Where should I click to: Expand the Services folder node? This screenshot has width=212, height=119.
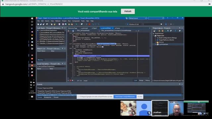coord(155,42)
